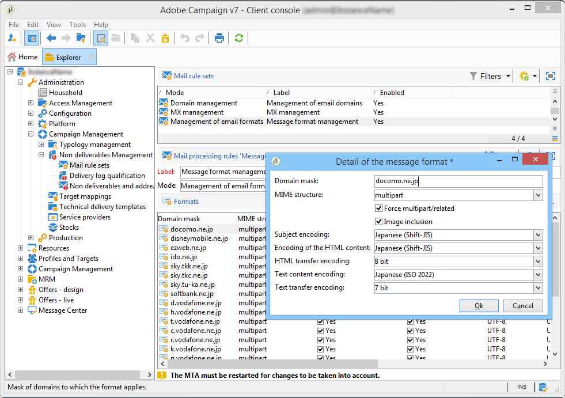The width and height of the screenshot is (565, 398).
Task: Click the list menu icon beside 4 / 4 counter
Action: click(555, 138)
